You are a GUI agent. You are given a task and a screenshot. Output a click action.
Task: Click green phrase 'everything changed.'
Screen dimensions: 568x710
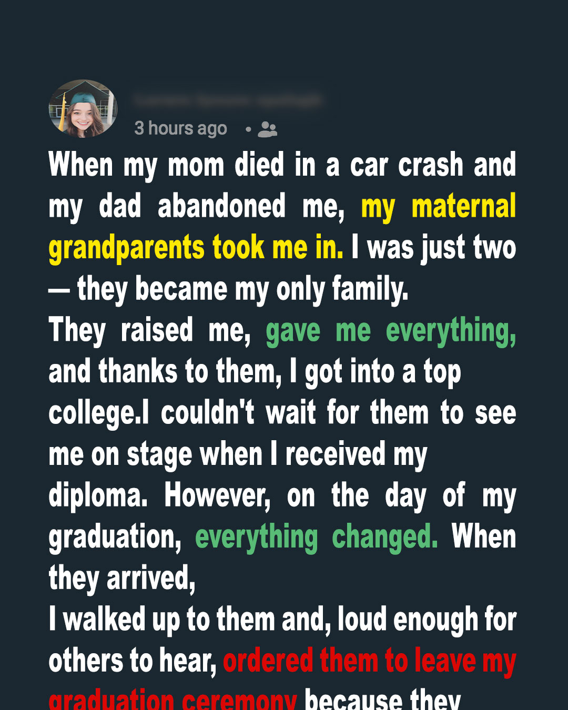point(317,537)
